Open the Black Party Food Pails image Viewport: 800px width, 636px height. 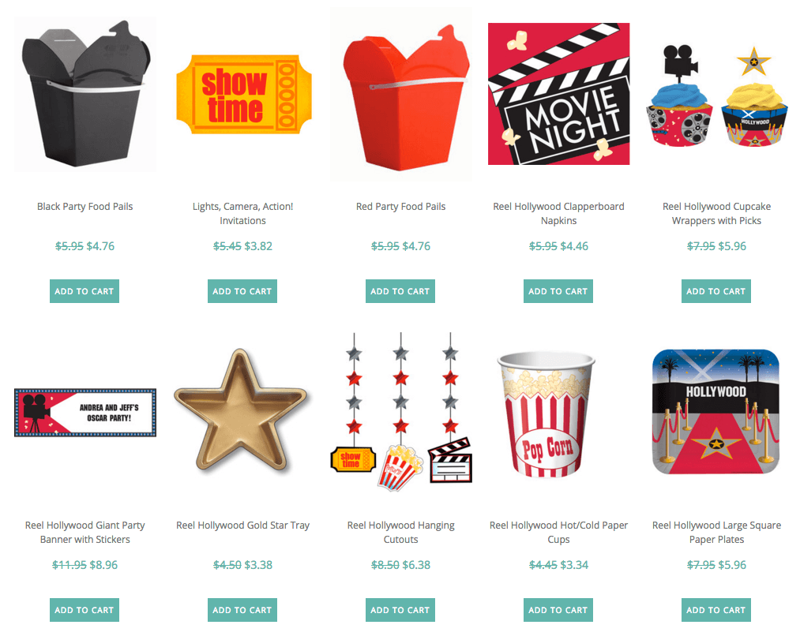[85, 94]
